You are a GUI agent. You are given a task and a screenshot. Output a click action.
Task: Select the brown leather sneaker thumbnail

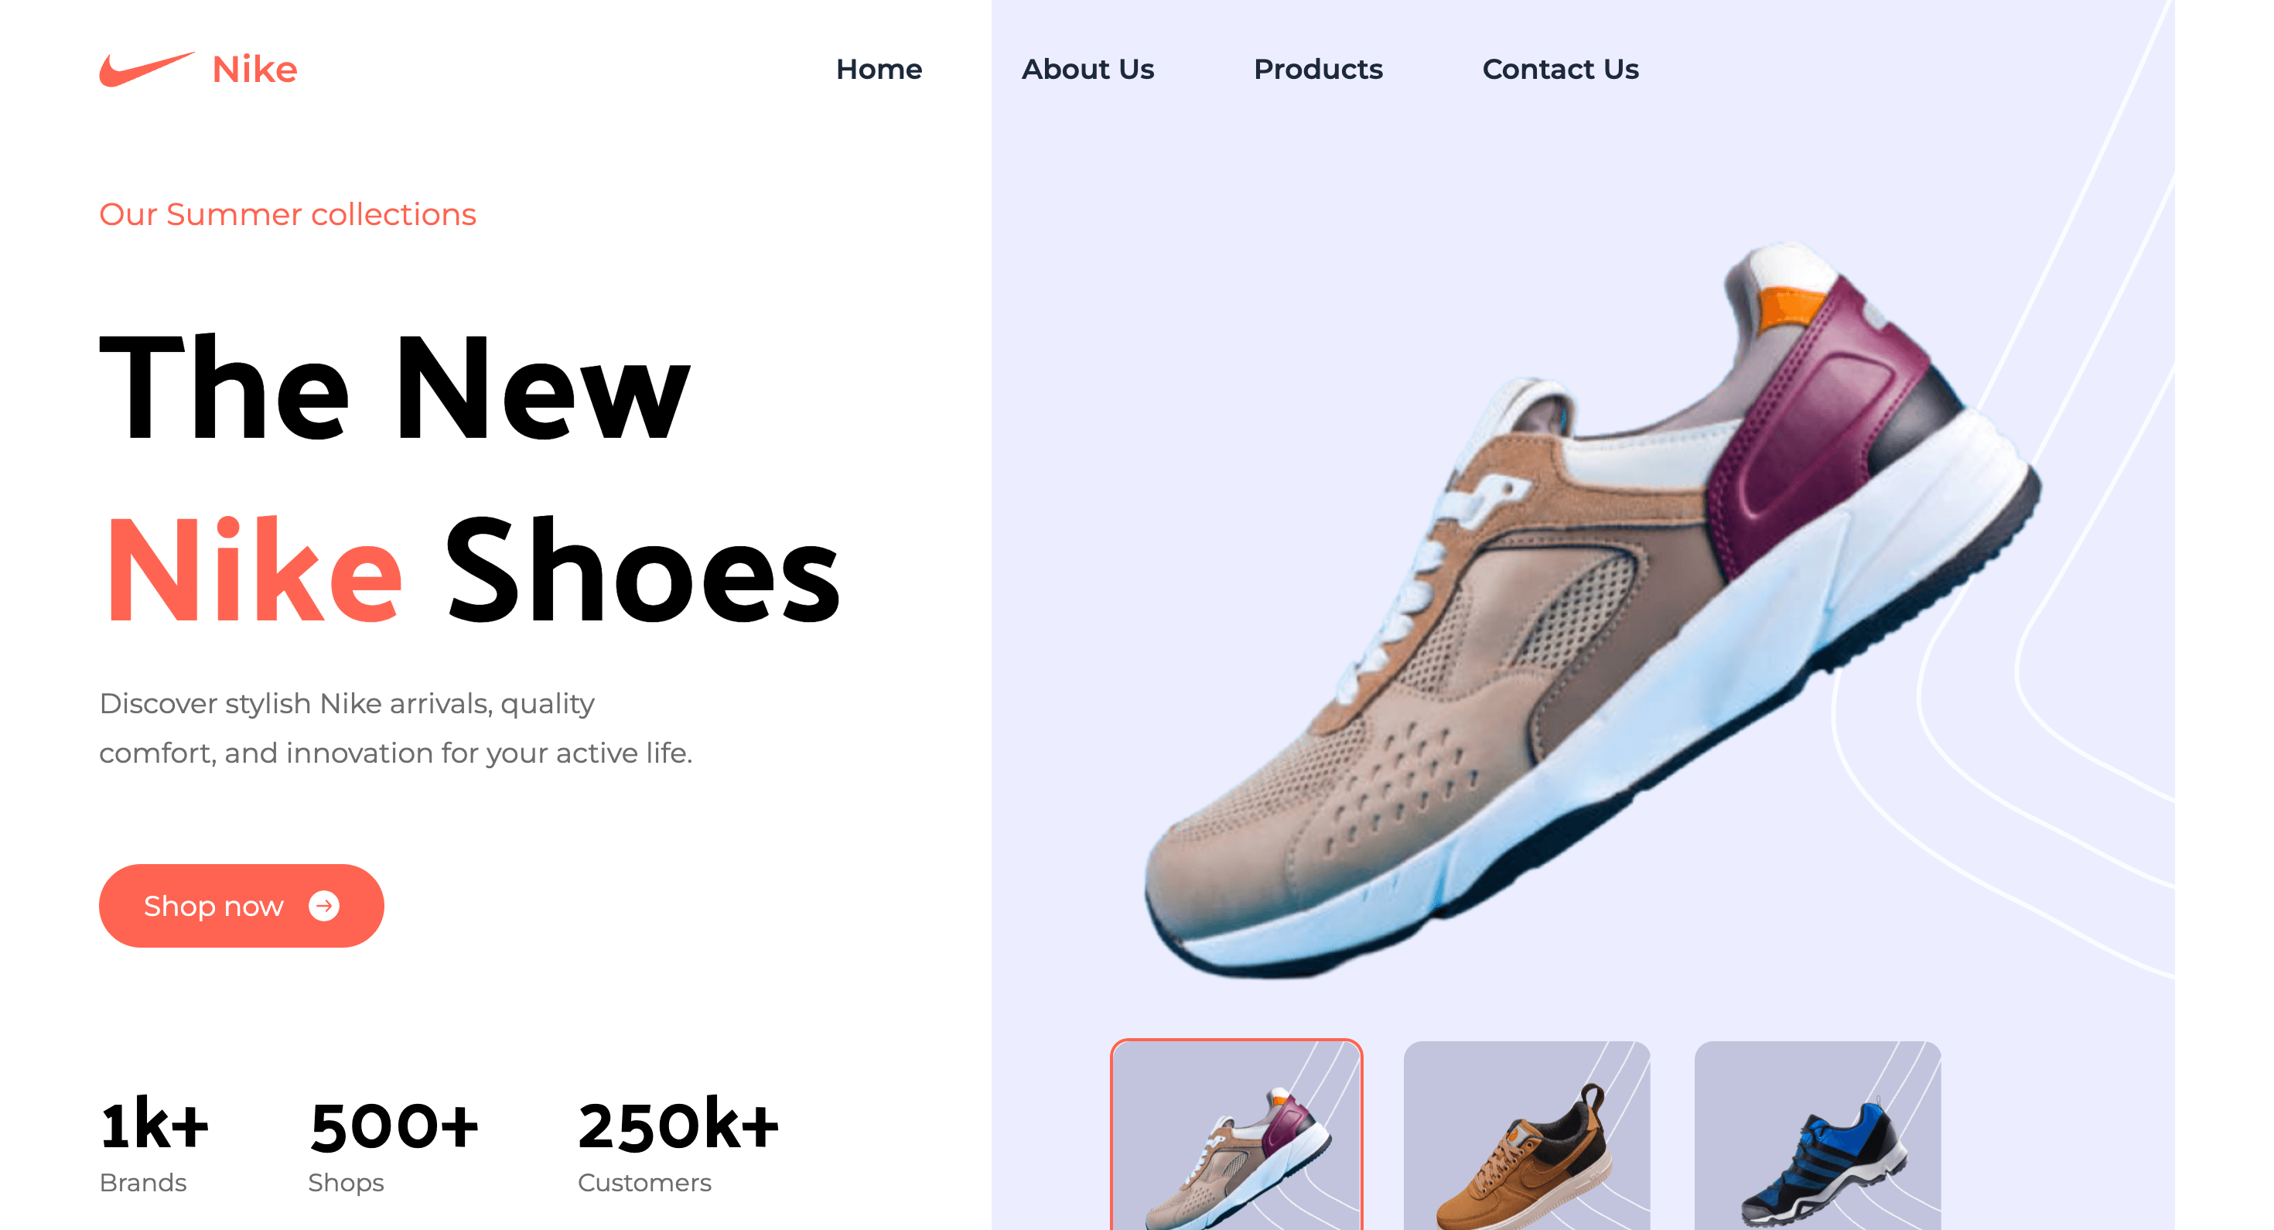point(1526,1136)
